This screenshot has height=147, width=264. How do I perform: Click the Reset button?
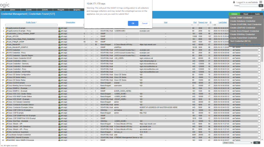coord(246,14)
